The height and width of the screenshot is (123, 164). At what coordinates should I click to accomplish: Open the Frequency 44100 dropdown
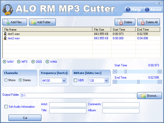(64, 81)
